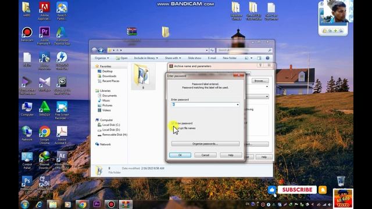372x209 pixels.
Task: Expand Enter password dropdown arrow
Action: pyautogui.click(x=238, y=105)
